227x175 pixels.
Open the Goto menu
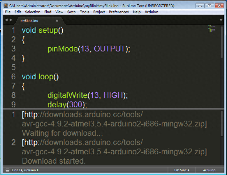point(71,12)
